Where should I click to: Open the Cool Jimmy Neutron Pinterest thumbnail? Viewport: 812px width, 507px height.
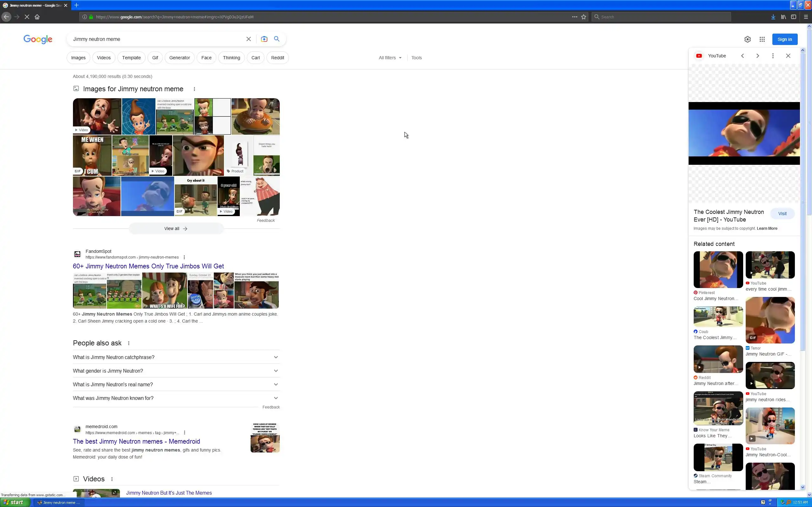(718, 270)
